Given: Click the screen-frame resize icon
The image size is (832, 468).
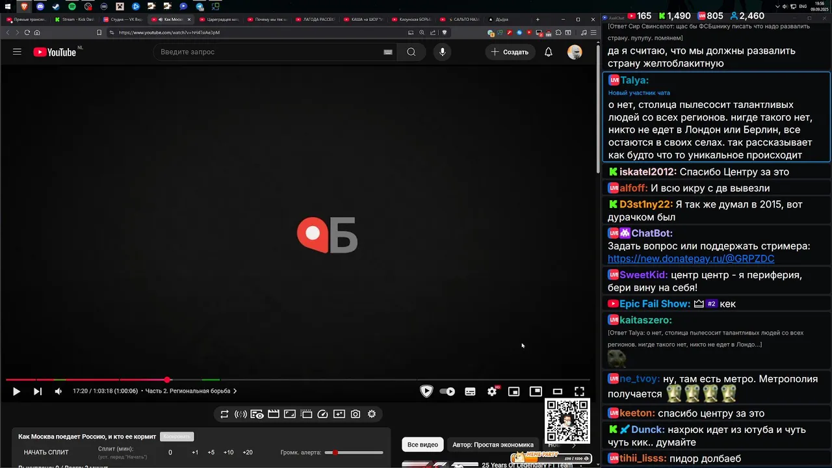Looking at the screenshot, I should tap(290, 414).
